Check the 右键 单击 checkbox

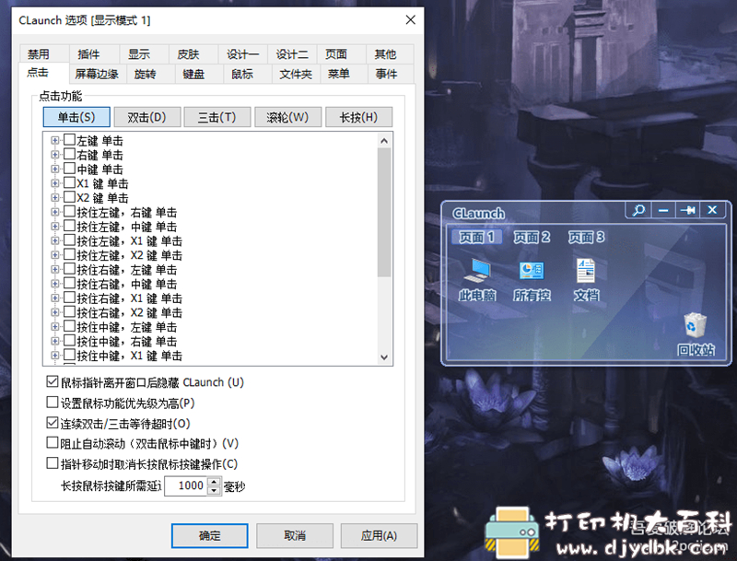click(70, 154)
